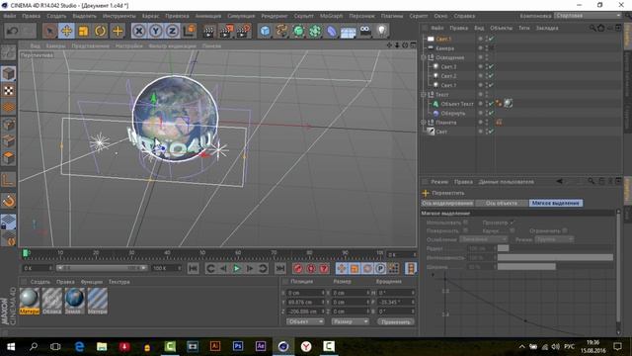Click Make Editable icon in left toolbar

pos(9,53)
